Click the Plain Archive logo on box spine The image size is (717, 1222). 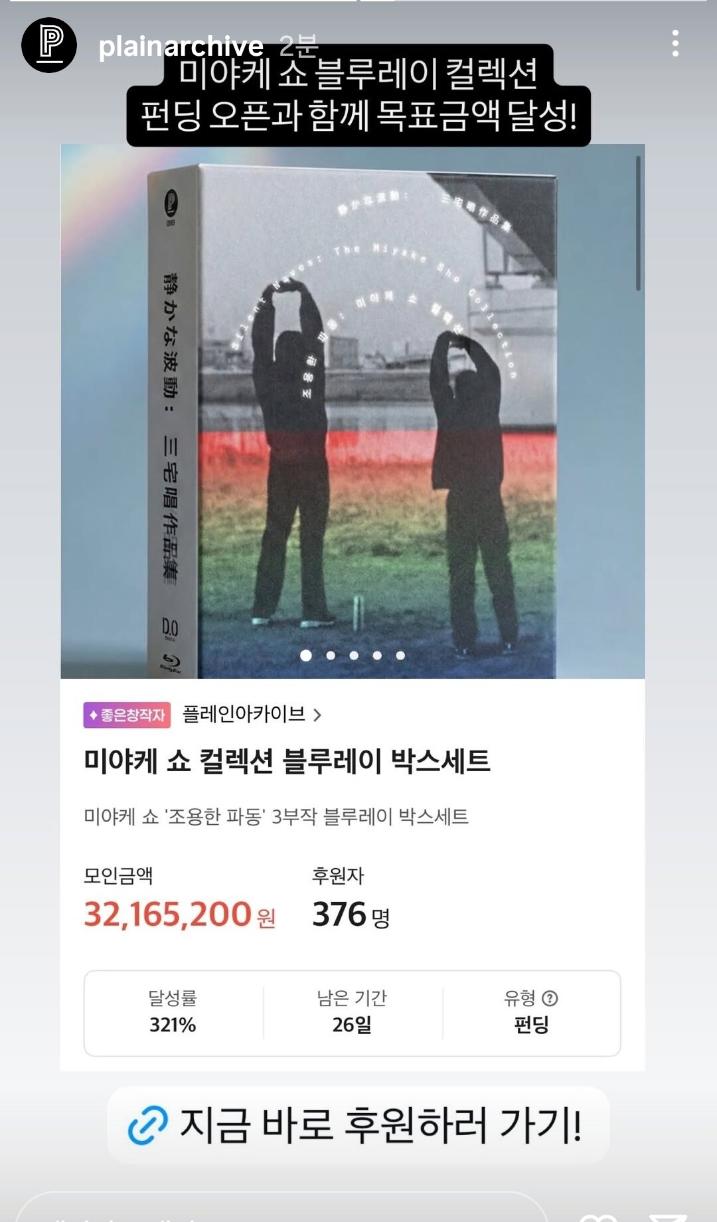171,202
